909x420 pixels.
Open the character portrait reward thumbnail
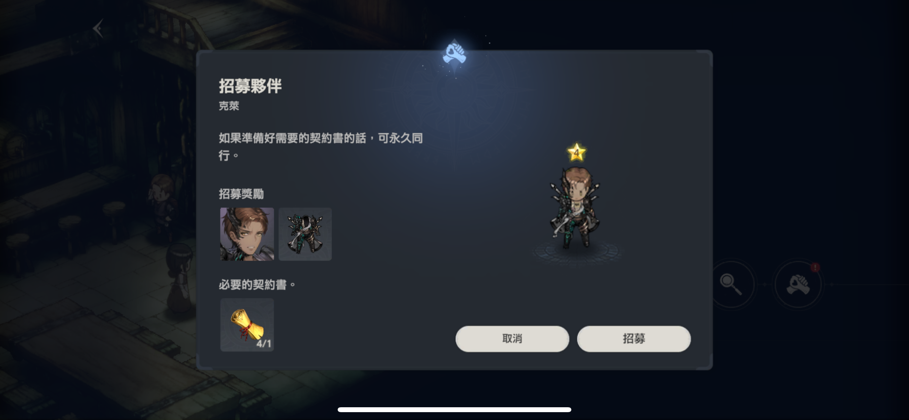[247, 234]
